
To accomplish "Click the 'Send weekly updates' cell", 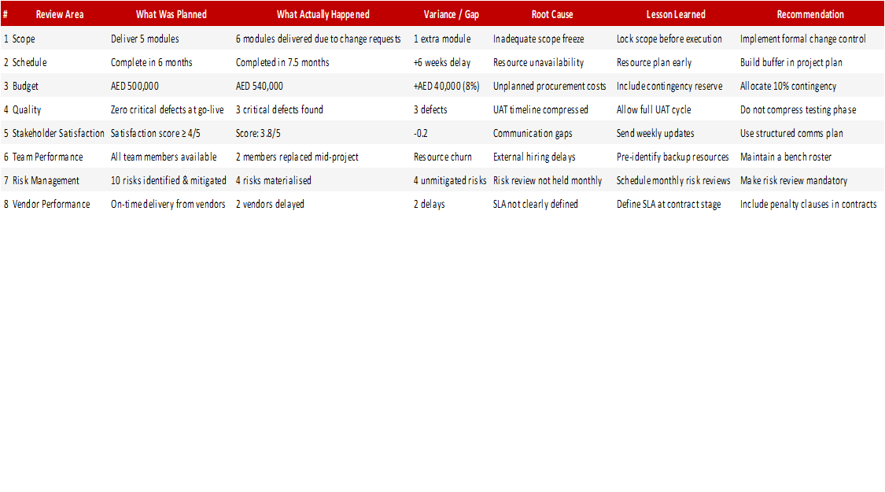I will tap(655, 133).
